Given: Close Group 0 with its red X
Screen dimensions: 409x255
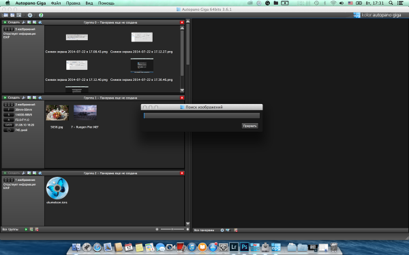Looking at the screenshot, I should [182, 22].
